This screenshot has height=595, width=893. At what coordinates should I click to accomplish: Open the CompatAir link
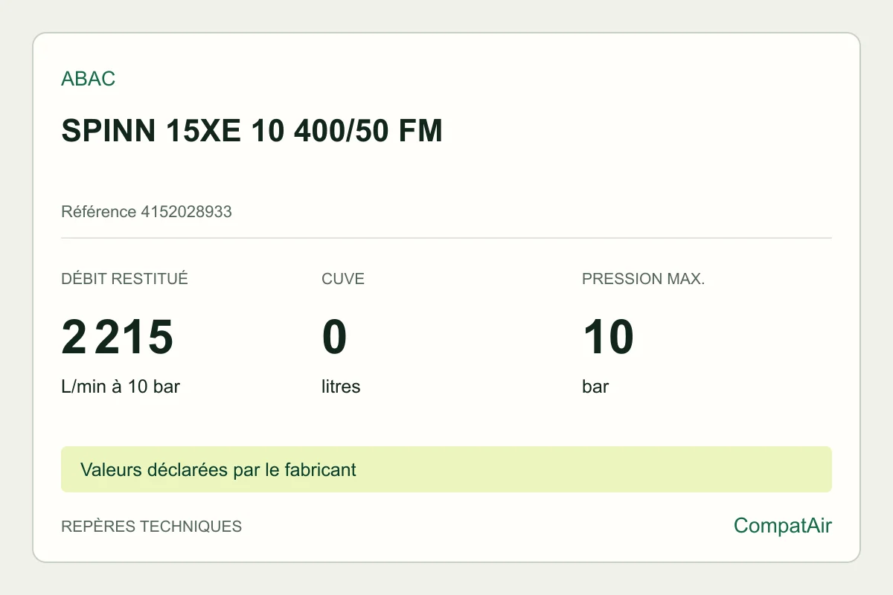[x=783, y=526]
